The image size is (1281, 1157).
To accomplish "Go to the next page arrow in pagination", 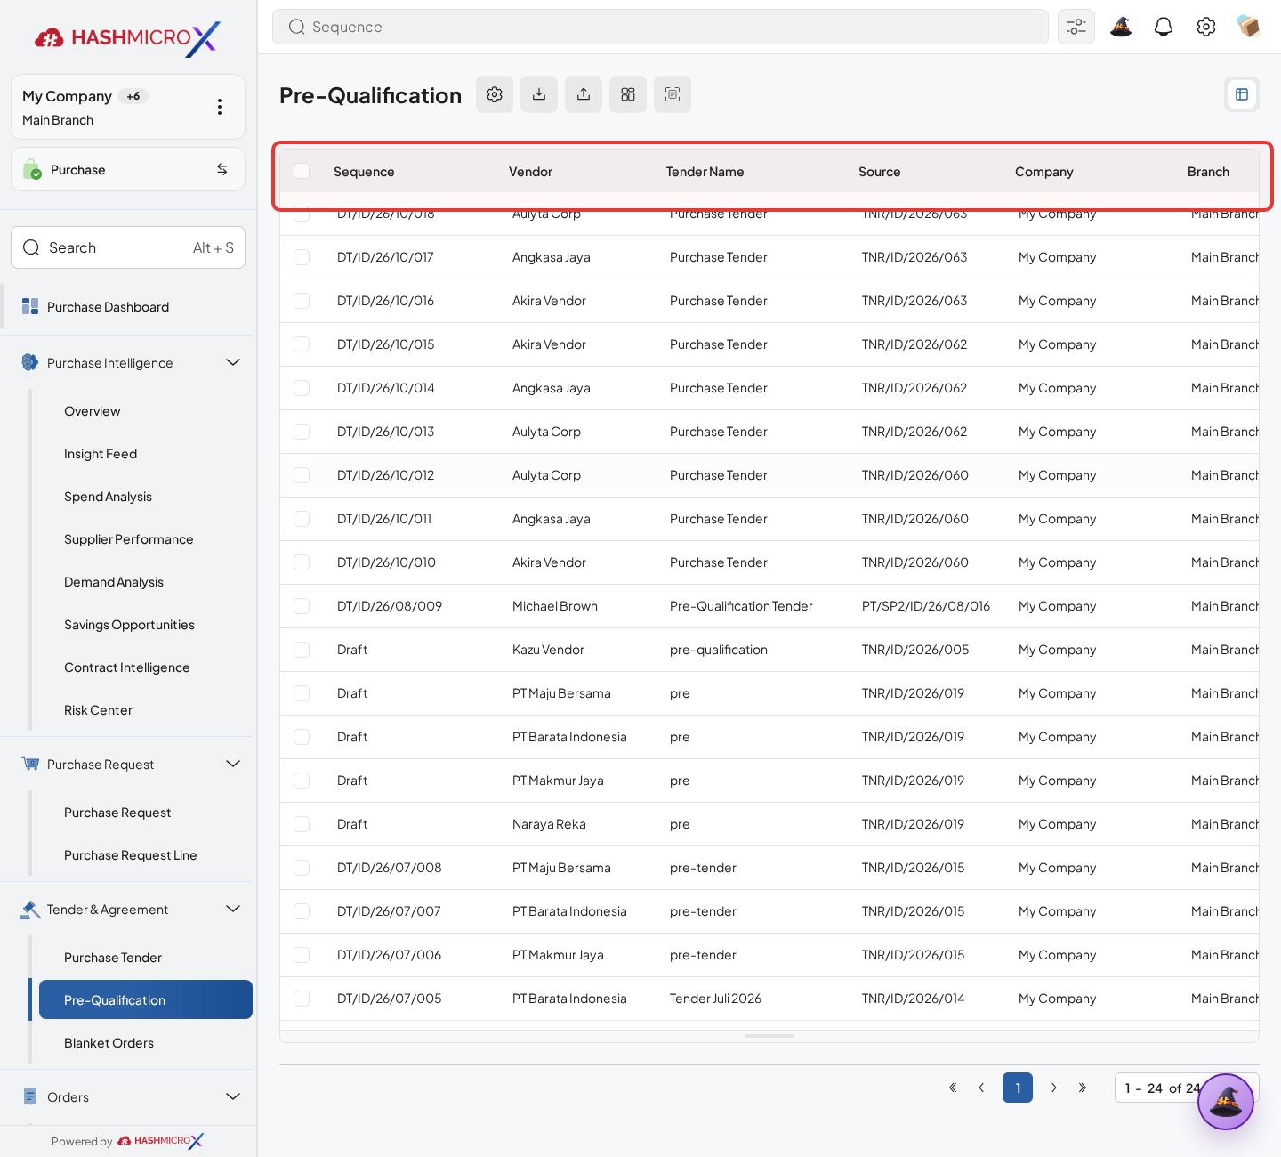I will [x=1054, y=1088].
